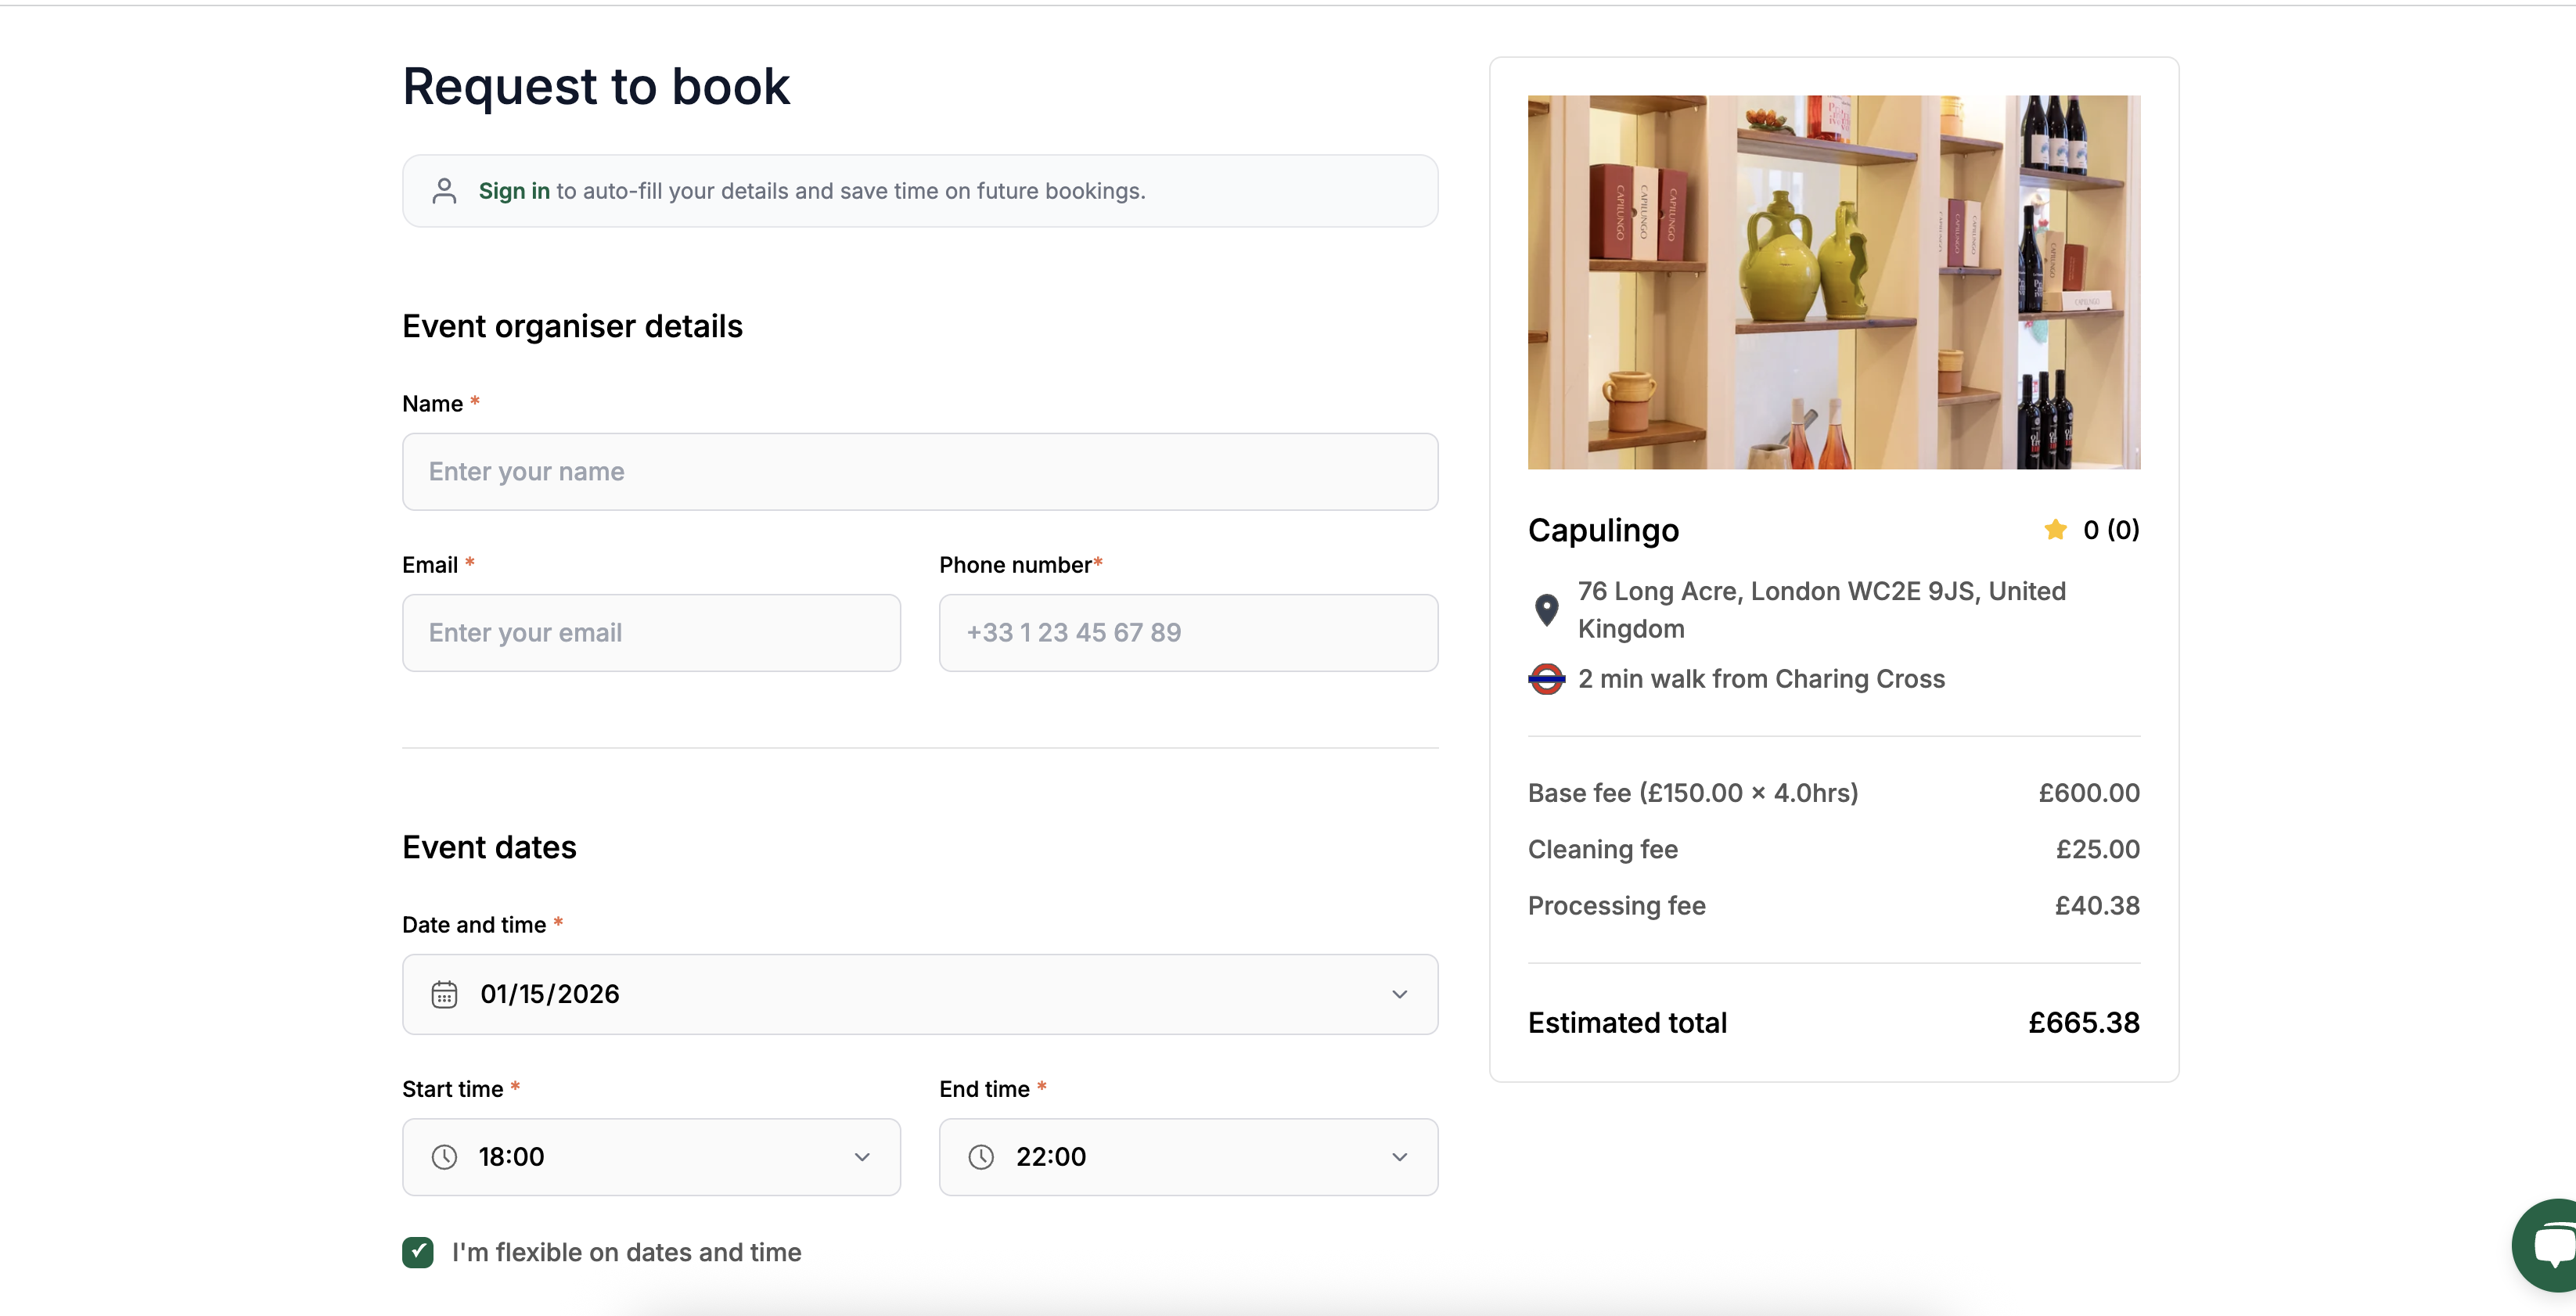2576x1316 pixels.
Task: Focus the Enter your email field
Action: pyautogui.click(x=651, y=633)
